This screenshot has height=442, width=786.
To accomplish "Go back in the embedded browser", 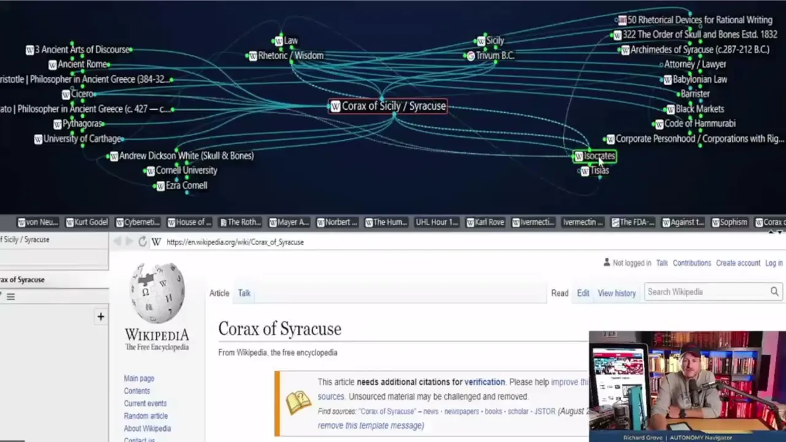I will (117, 242).
